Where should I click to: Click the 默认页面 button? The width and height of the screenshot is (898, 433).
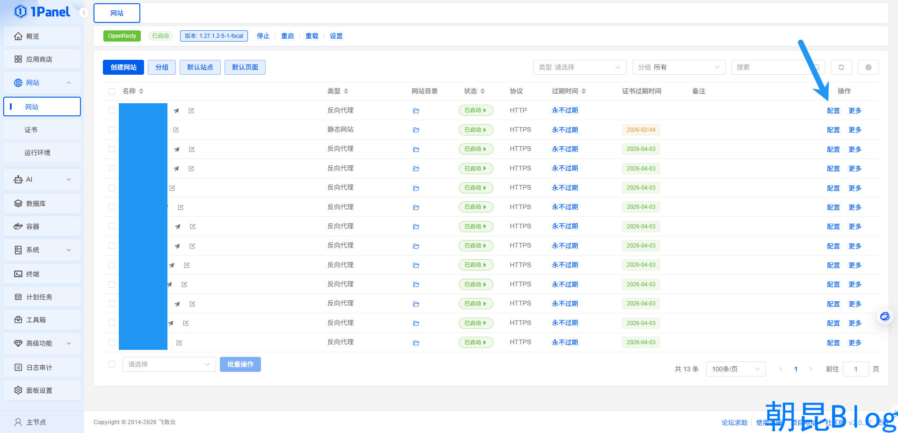click(x=245, y=67)
